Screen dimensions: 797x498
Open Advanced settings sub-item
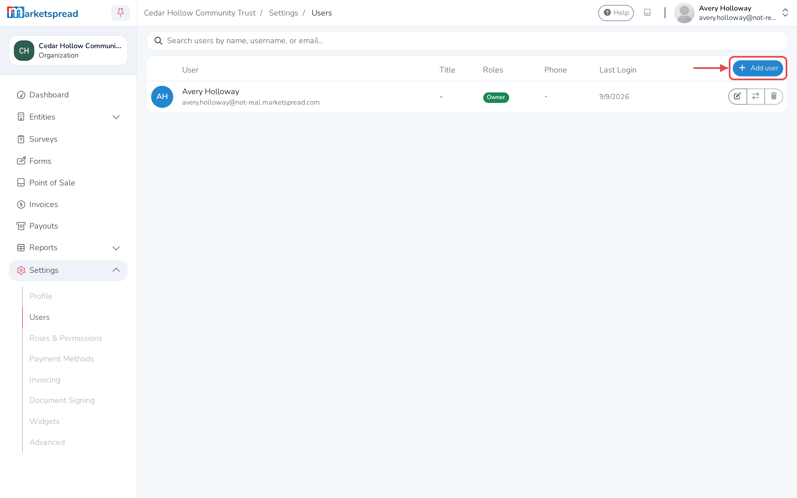(47, 442)
